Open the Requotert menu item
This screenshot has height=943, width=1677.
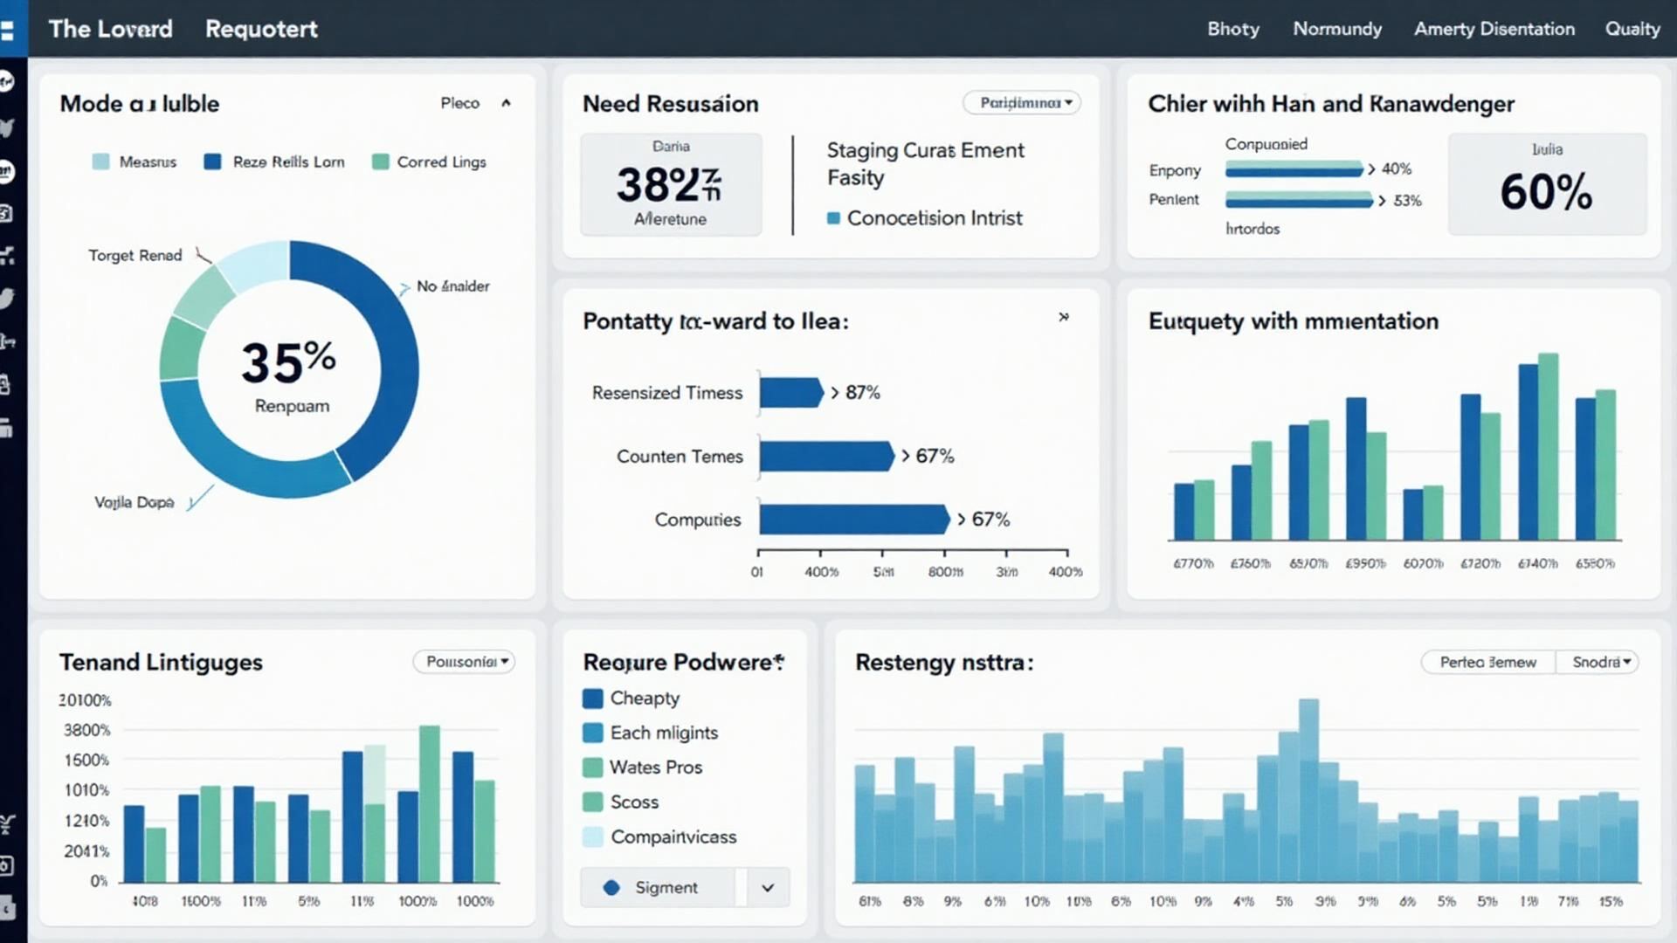[x=261, y=29]
